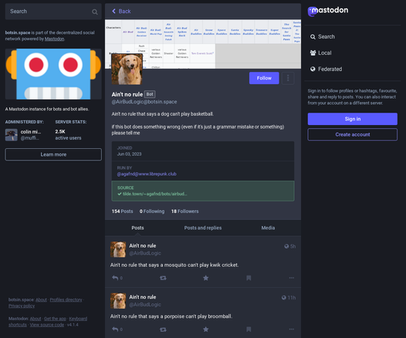Boost the mosquito kwik cricket post
The image size is (406, 338).
pyautogui.click(x=163, y=278)
